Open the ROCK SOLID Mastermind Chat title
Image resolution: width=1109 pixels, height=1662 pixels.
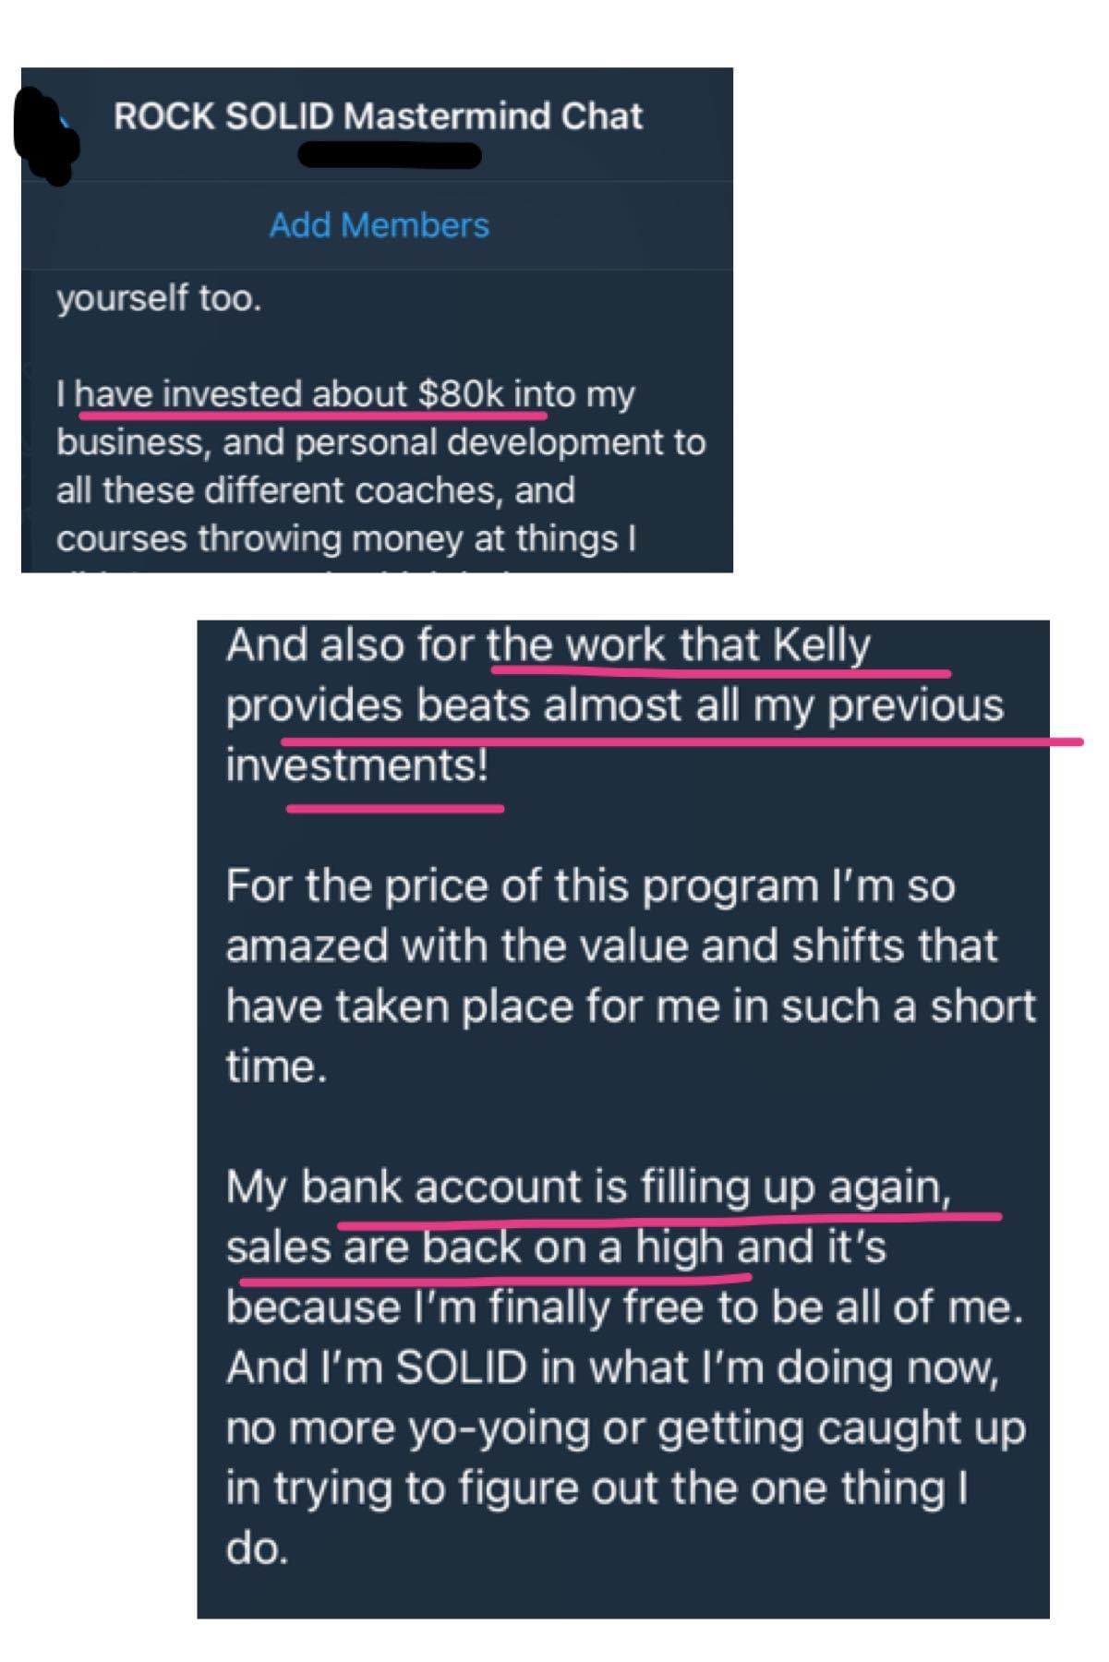(378, 116)
